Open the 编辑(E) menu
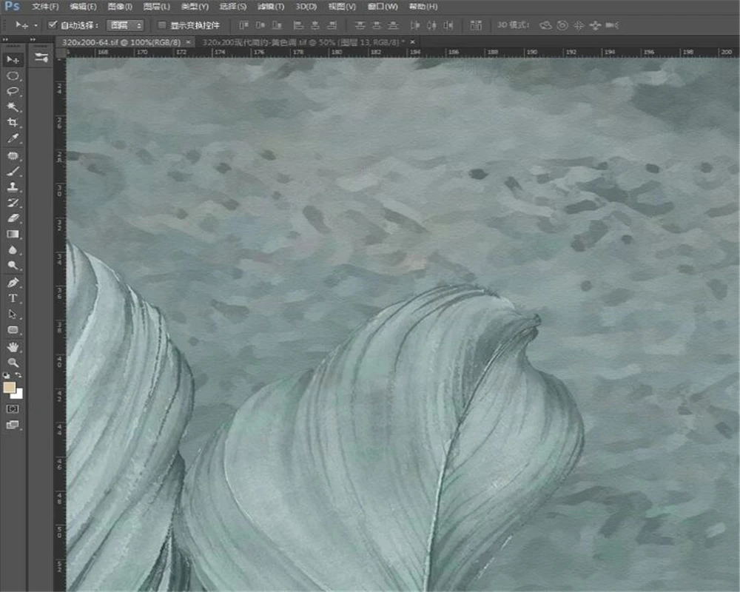The width and height of the screenshot is (740, 592). (83, 7)
